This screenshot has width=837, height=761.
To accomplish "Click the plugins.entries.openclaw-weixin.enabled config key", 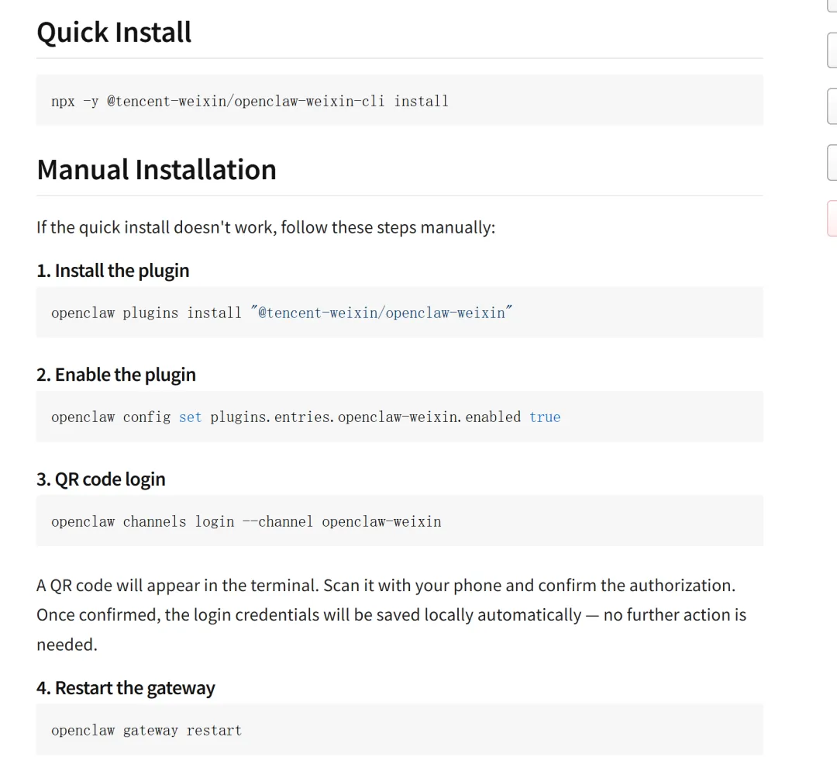I will [365, 417].
